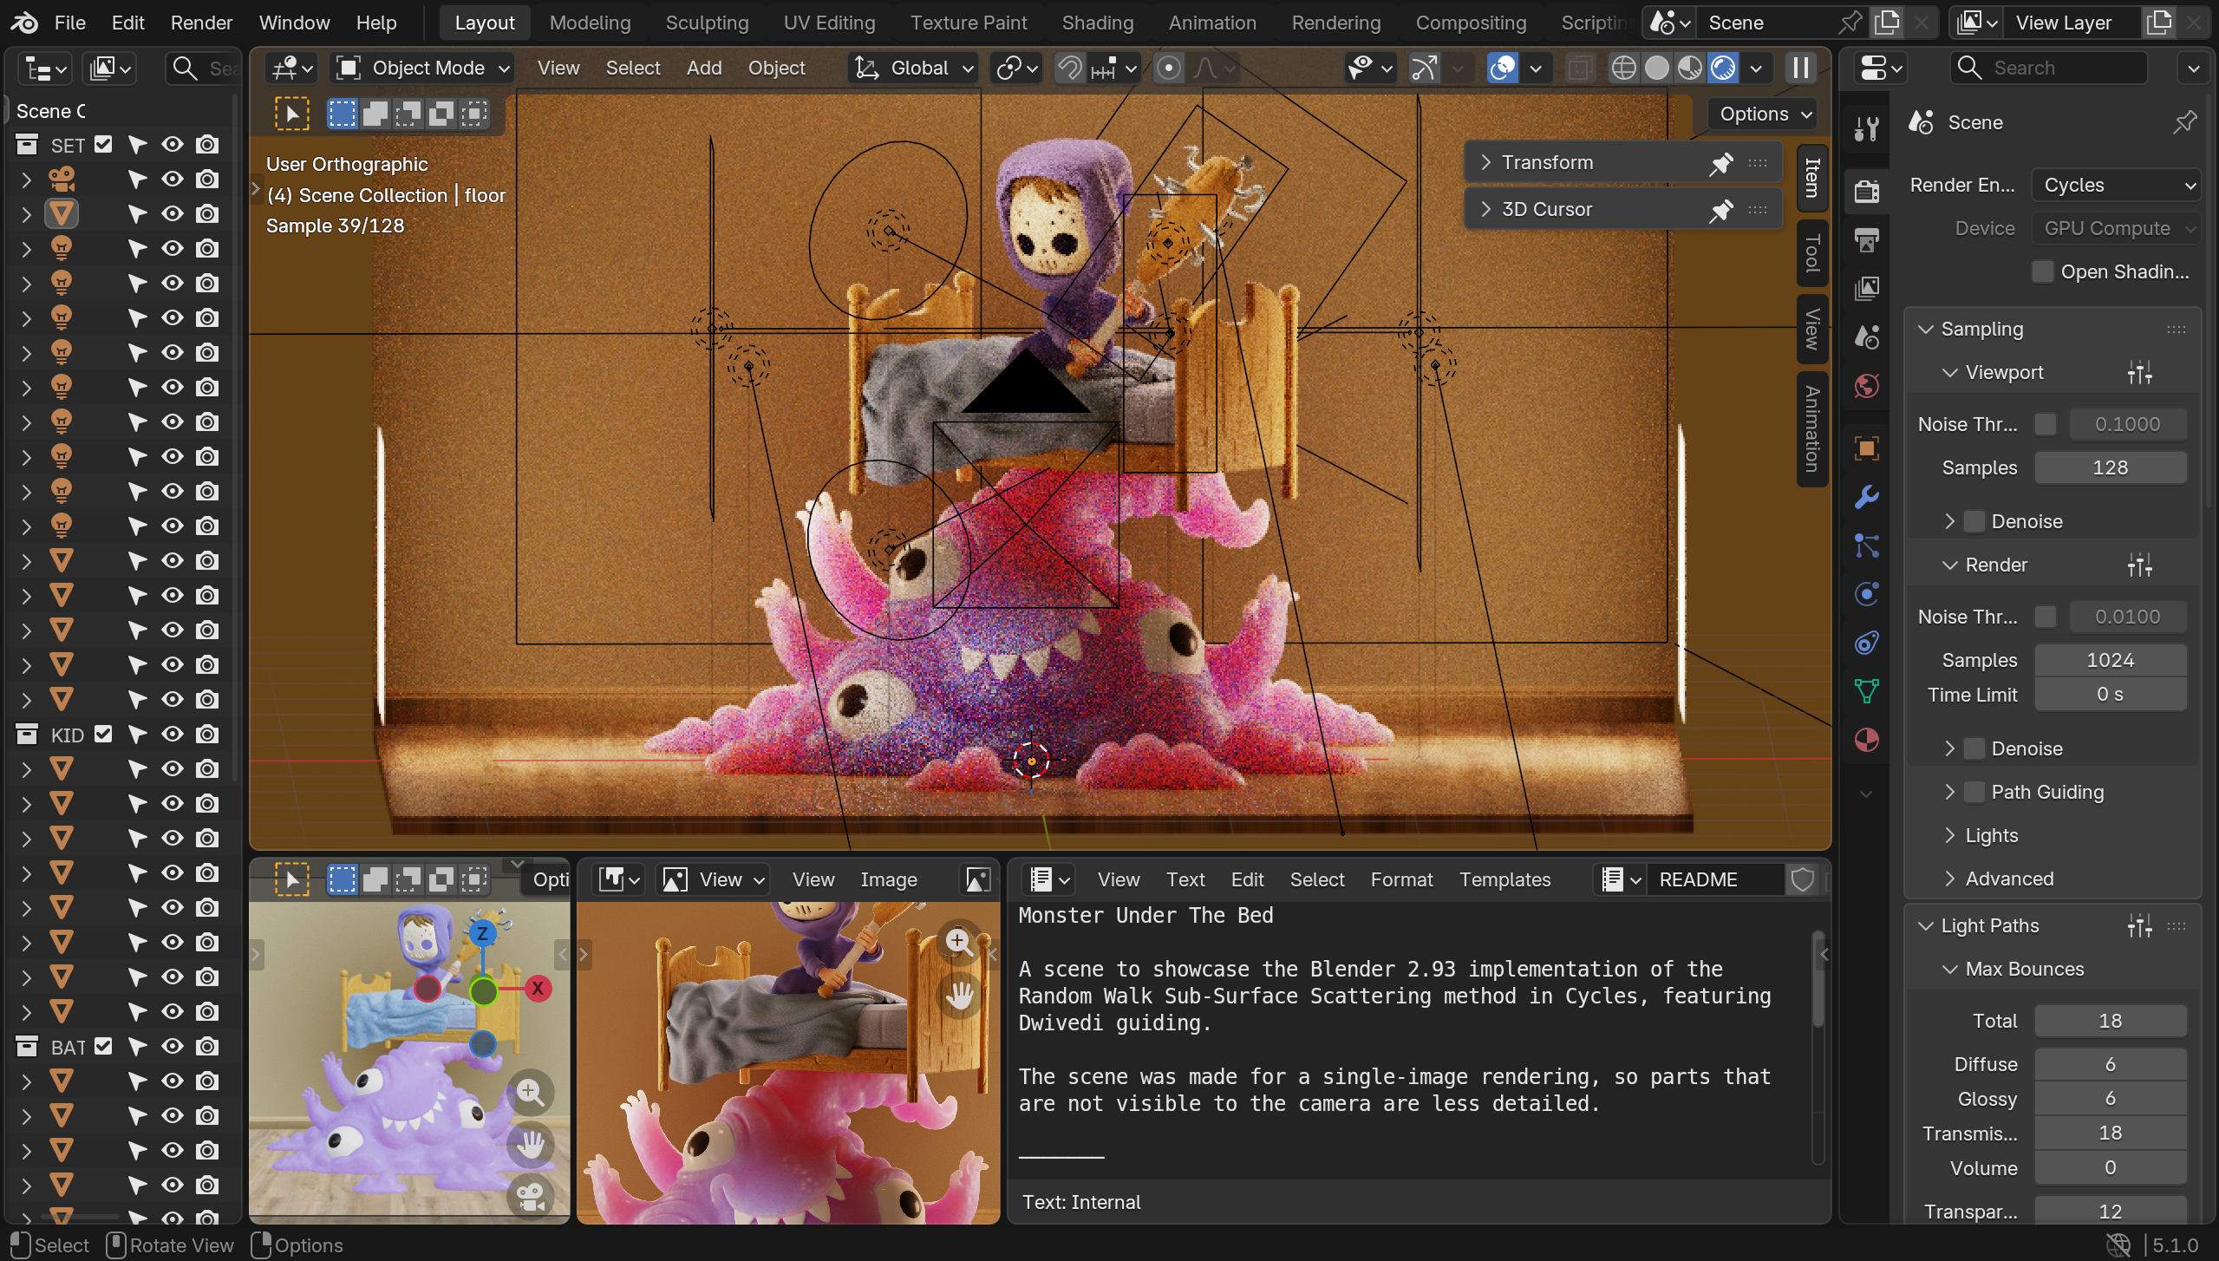Enable viewport Denoise checkbox

tap(1974, 521)
